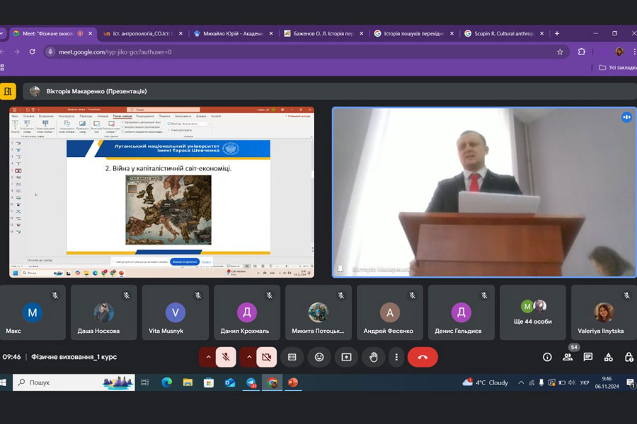This screenshot has height=424, width=637.
Task: Open meeting details info icon
Action: coord(547,357)
